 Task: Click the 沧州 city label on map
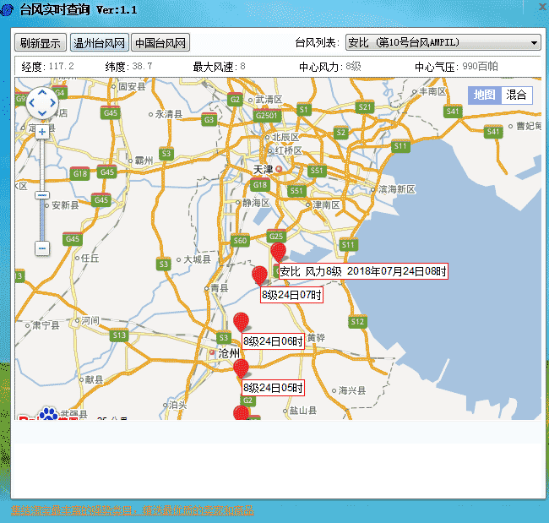(230, 353)
